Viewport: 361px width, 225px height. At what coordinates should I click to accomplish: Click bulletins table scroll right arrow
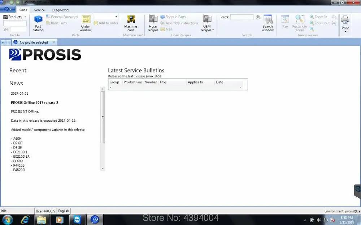point(240,87)
